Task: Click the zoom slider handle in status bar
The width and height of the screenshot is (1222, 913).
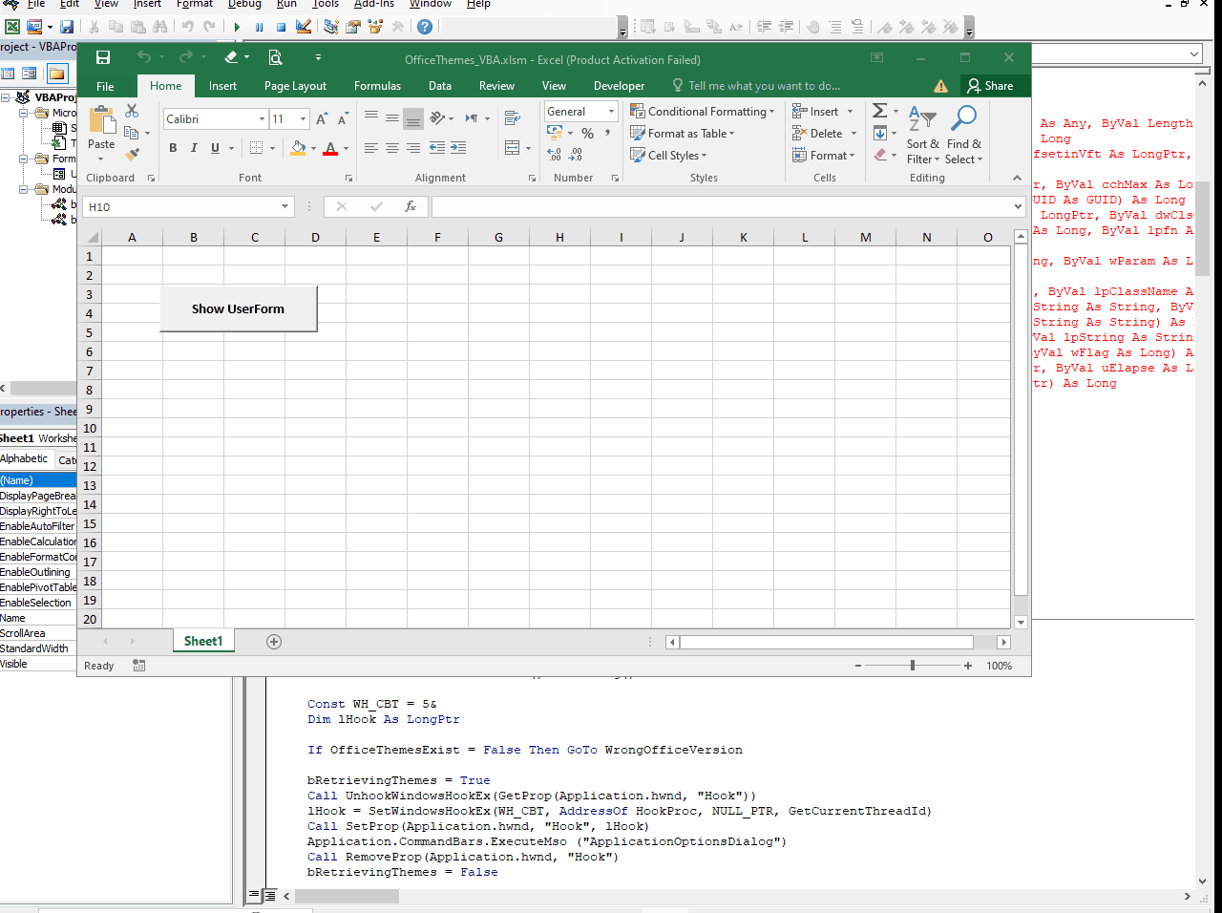Action: tap(913, 666)
